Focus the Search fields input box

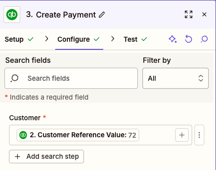tap(71, 78)
